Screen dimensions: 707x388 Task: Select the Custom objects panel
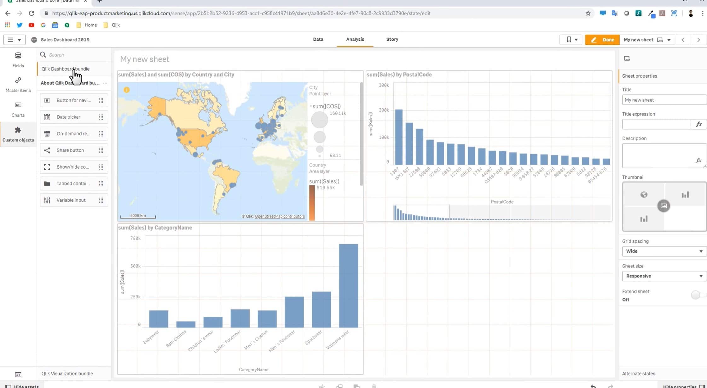pos(18,134)
